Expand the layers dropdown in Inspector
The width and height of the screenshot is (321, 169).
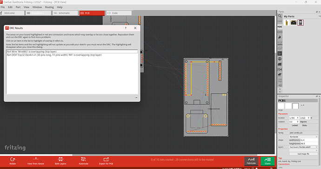pos(303,147)
